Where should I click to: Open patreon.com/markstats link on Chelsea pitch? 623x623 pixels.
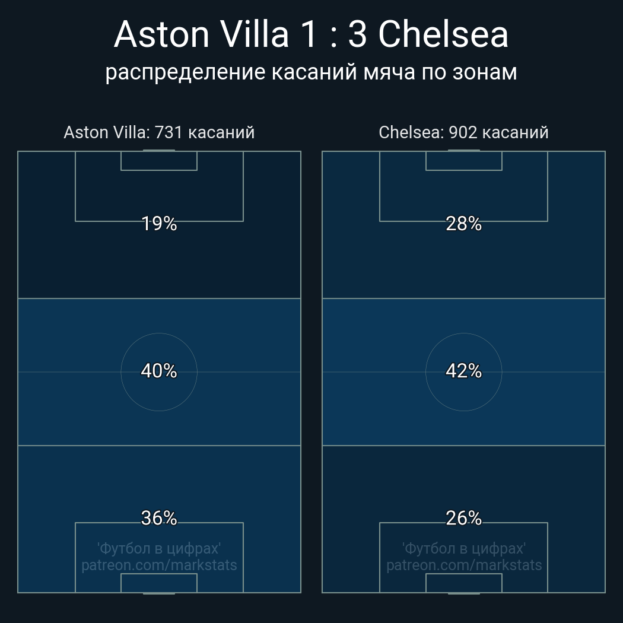pyautogui.click(x=463, y=565)
